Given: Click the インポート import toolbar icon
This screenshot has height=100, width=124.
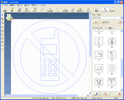Looking at the screenshot, I should point(27,10).
